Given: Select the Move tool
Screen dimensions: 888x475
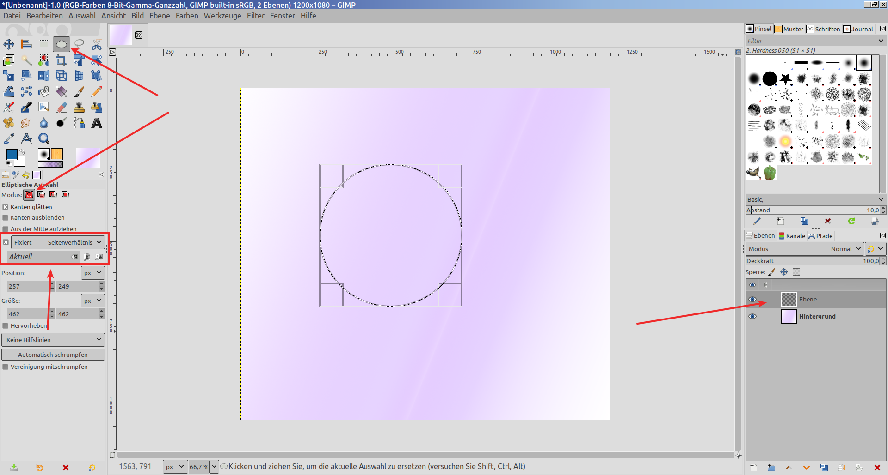Looking at the screenshot, I should [9, 44].
